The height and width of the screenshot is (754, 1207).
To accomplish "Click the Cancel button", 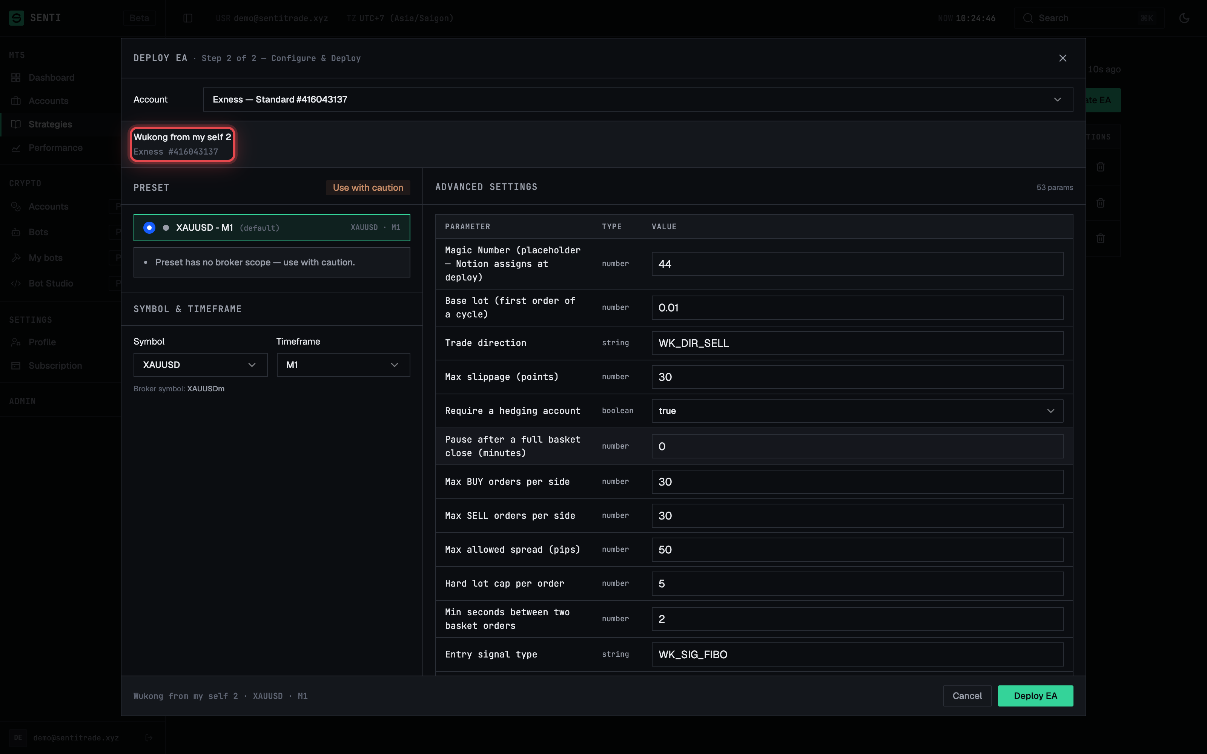I will 967,696.
